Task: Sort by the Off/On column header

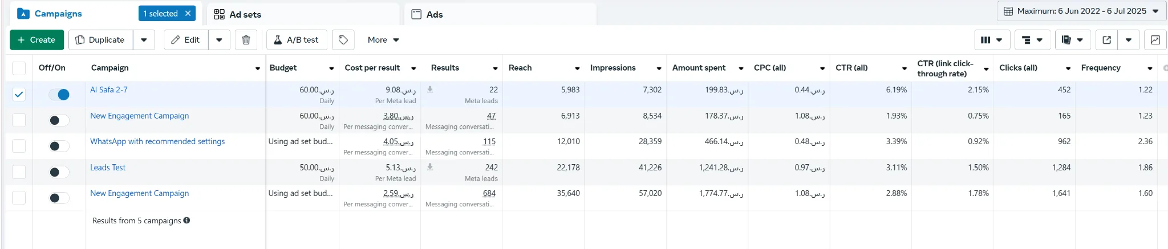Action: click(x=52, y=68)
